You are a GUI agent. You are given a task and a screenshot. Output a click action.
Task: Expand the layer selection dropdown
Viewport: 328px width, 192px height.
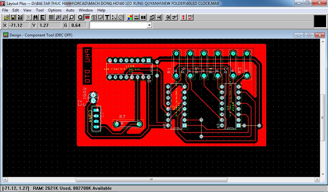pos(149,25)
